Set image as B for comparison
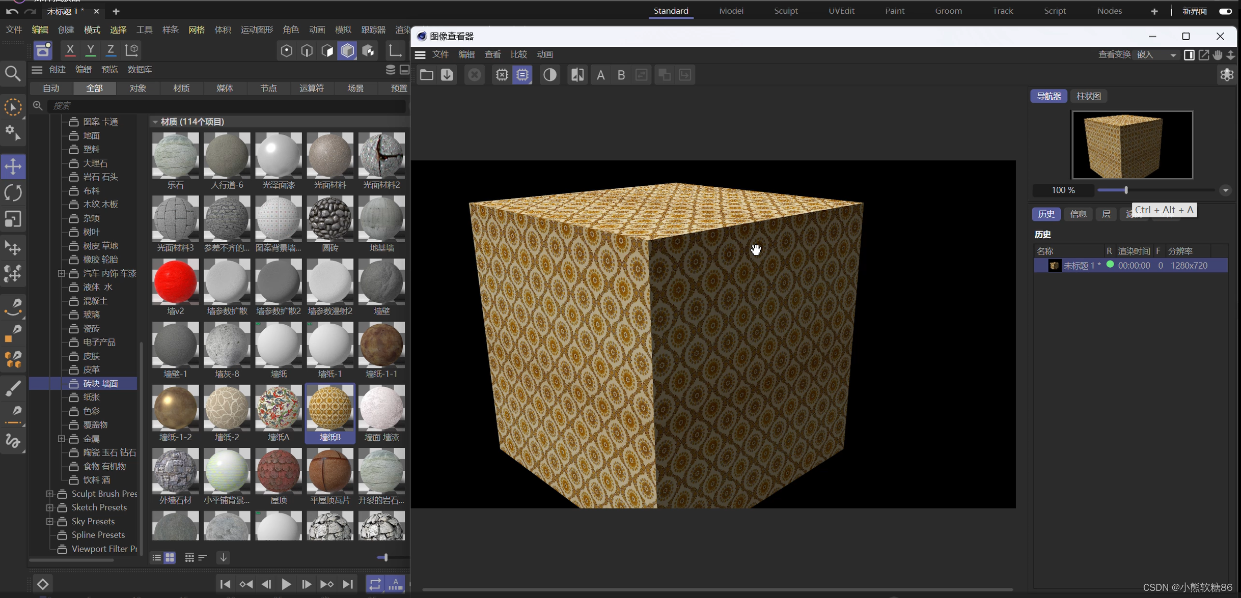 [x=621, y=75]
